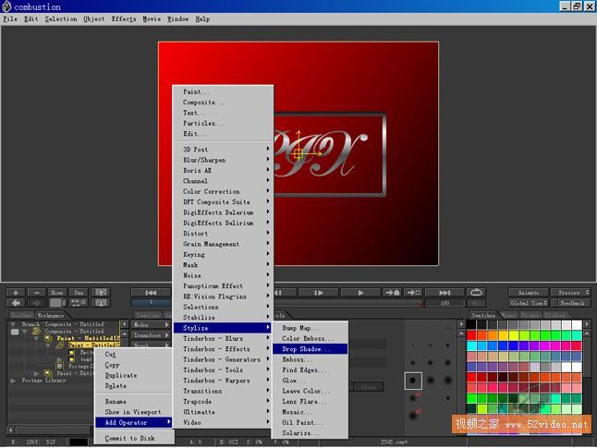
Task: Select Bump Map from Stylize submenu
Action: [x=310, y=328]
